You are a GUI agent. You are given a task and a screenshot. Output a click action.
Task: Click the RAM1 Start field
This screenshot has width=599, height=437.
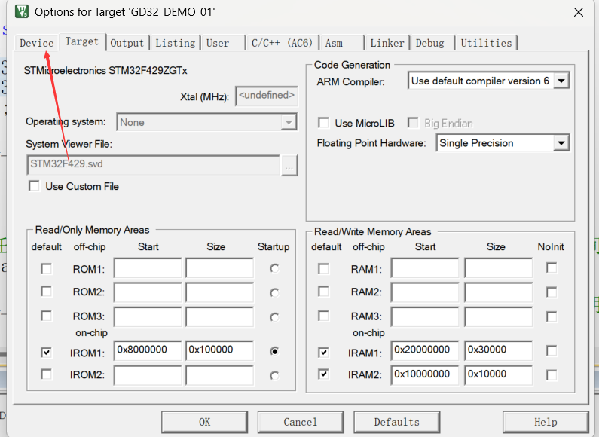point(425,268)
